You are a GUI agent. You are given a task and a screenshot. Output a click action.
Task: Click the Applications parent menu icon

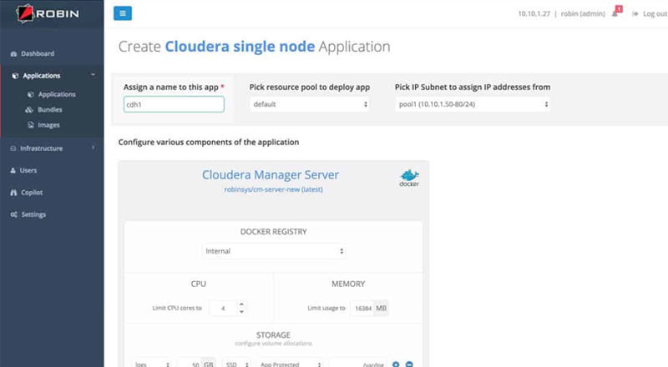pos(15,76)
